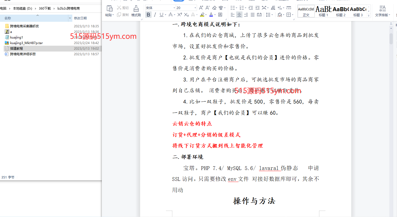The image size is (397, 217).
Task: Apply subscript formatting
Action: point(186,15)
